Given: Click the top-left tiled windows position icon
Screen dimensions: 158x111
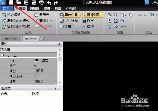Looking at the screenshot, I should 109,15.
